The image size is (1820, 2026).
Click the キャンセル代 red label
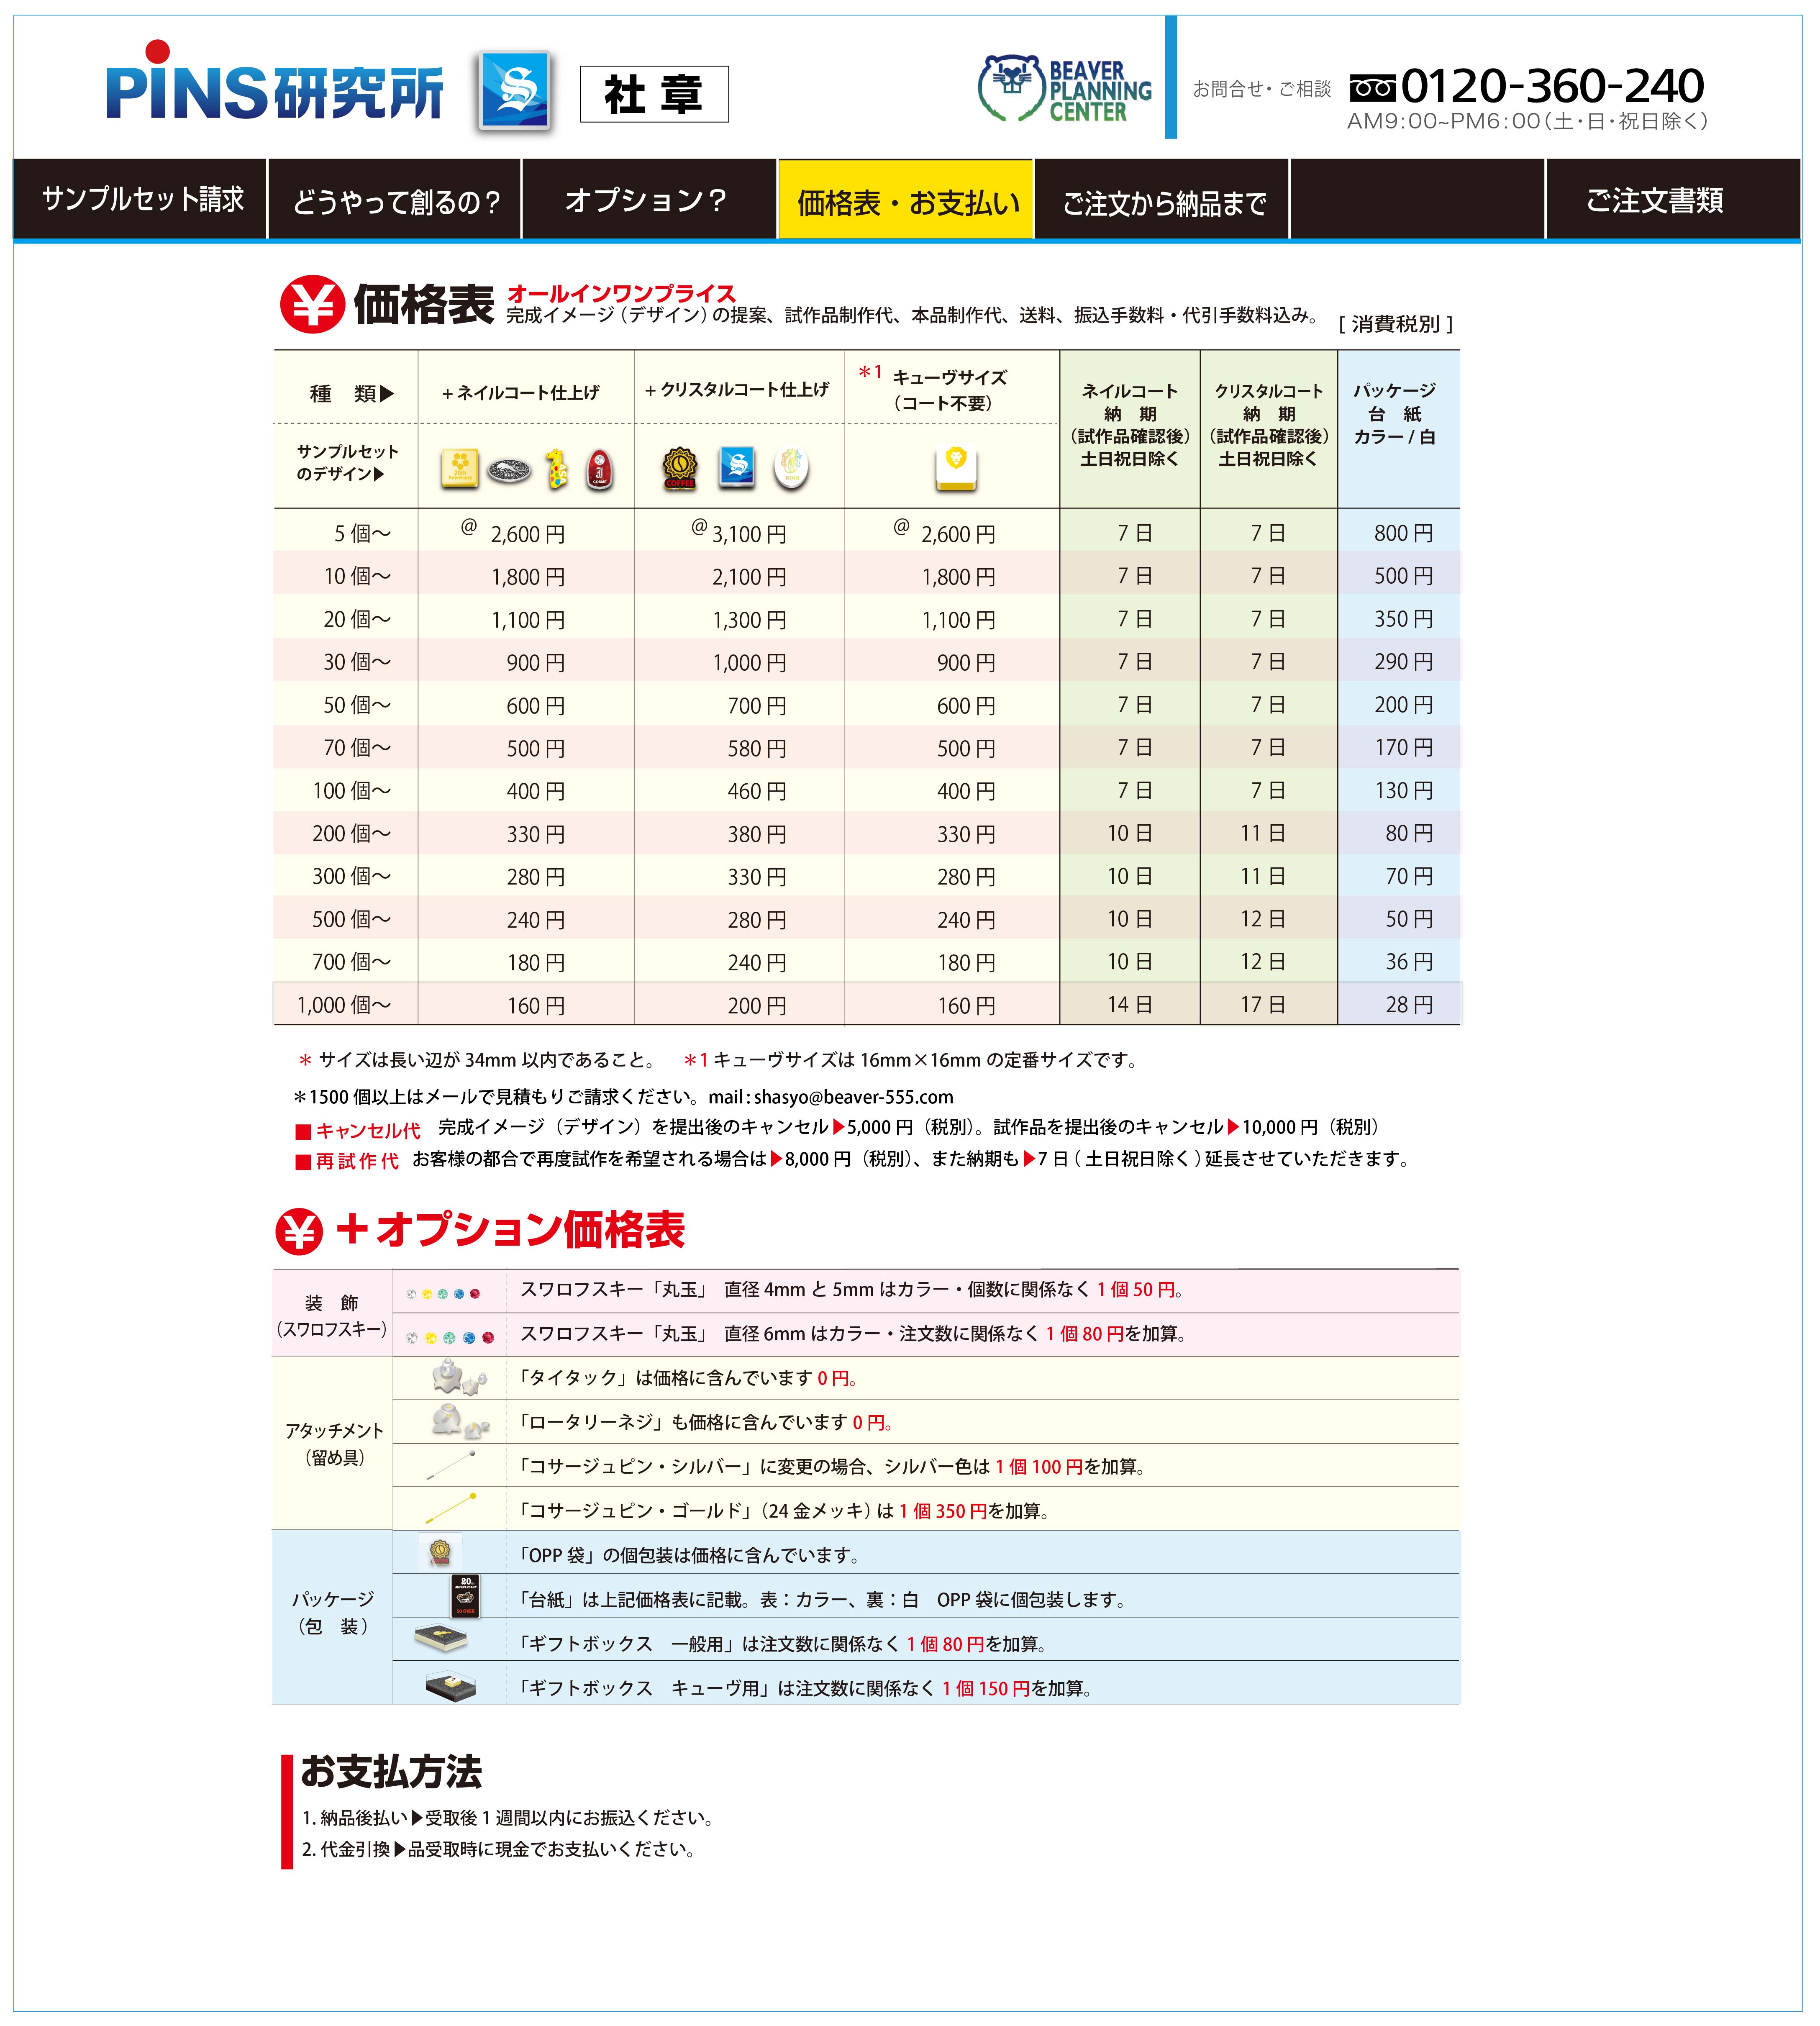coord(358,1130)
